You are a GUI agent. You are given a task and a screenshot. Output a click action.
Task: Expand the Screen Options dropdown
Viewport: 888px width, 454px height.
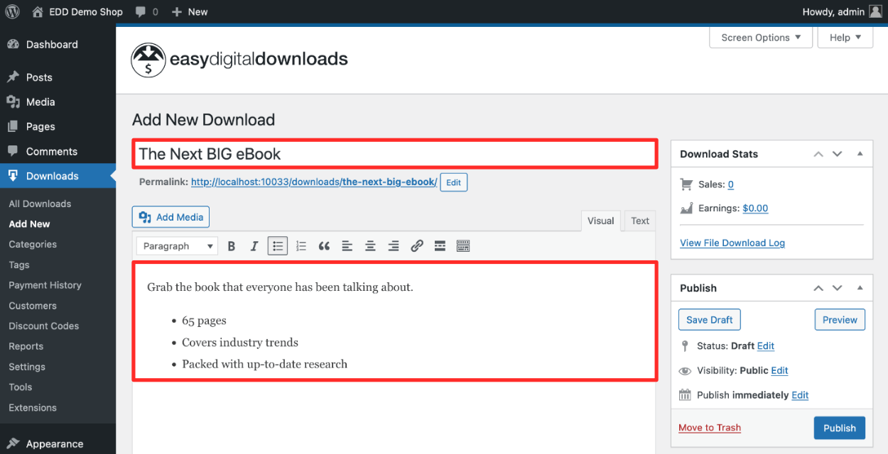pos(761,38)
